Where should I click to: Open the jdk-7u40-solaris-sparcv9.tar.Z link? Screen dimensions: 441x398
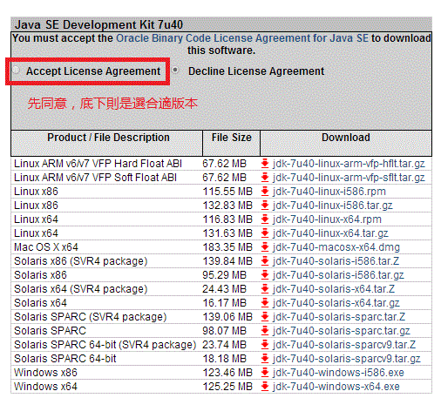(344, 345)
